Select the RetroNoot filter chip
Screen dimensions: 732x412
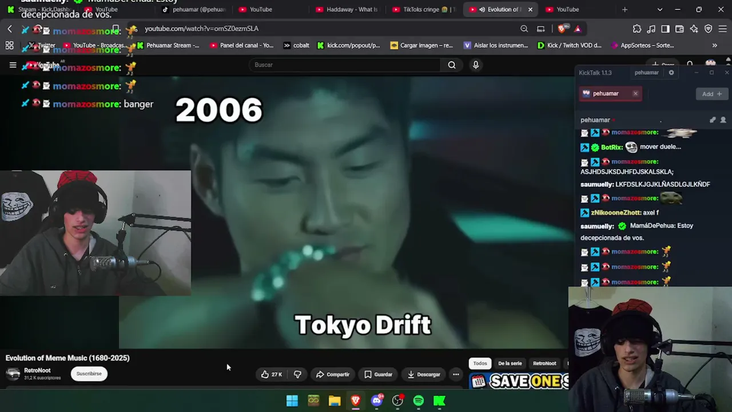click(x=544, y=363)
